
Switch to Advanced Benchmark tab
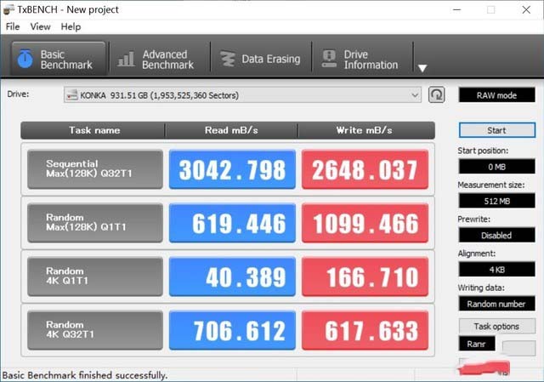(x=160, y=60)
